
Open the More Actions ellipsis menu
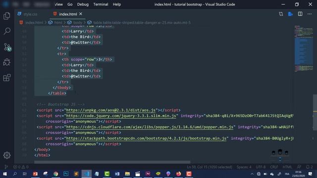tap(310, 14)
